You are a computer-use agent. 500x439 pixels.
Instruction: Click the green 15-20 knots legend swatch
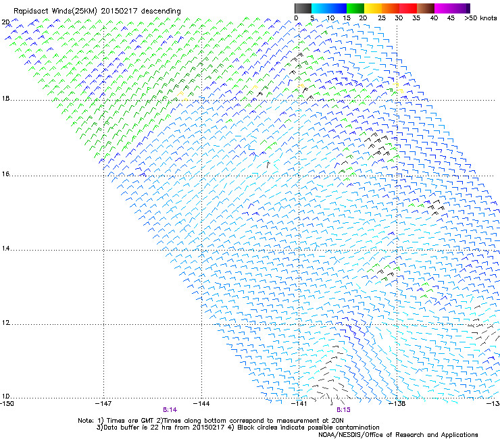(355, 8)
